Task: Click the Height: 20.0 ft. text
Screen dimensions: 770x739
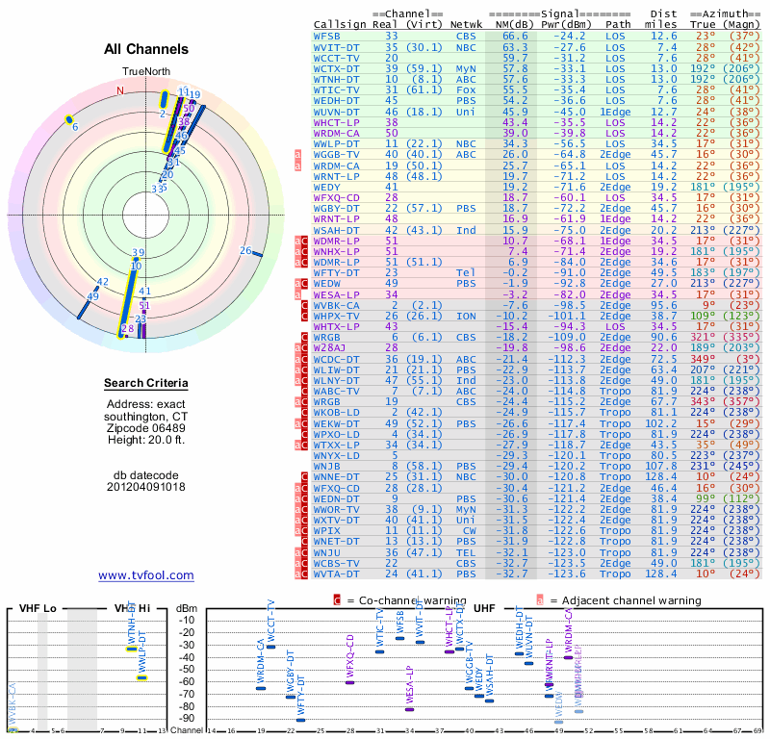Action: pos(146,440)
